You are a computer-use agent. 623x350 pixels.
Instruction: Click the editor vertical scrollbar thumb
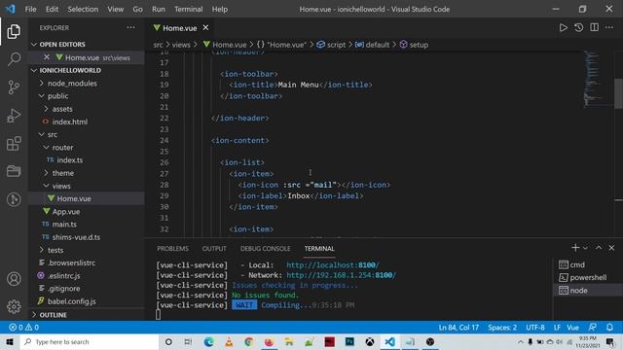pos(619,93)
